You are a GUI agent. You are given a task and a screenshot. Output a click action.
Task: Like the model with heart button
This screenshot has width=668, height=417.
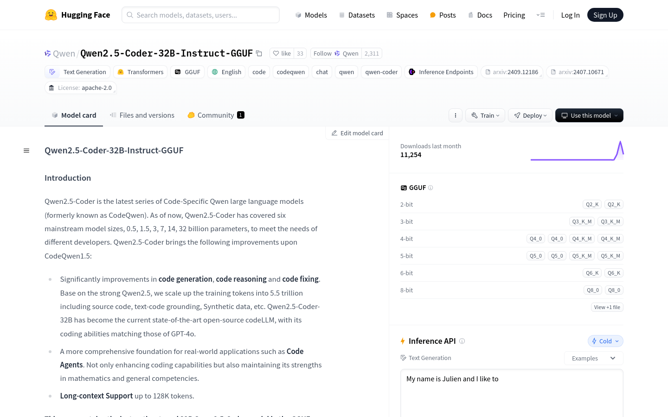pos(282,54)
